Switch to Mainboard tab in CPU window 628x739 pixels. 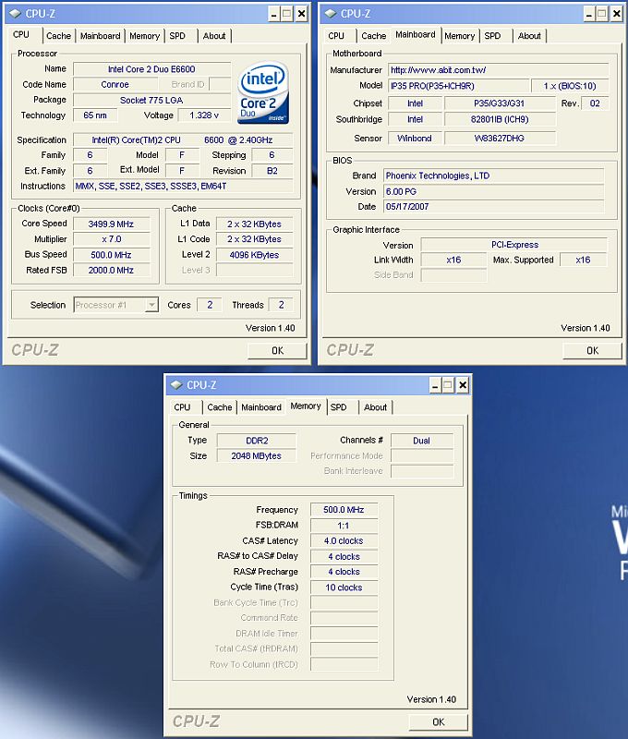[x=100, y=36]
